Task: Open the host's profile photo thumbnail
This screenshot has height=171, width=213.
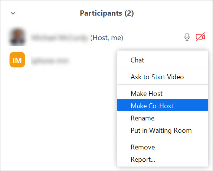Action: (x=17, y=36)
